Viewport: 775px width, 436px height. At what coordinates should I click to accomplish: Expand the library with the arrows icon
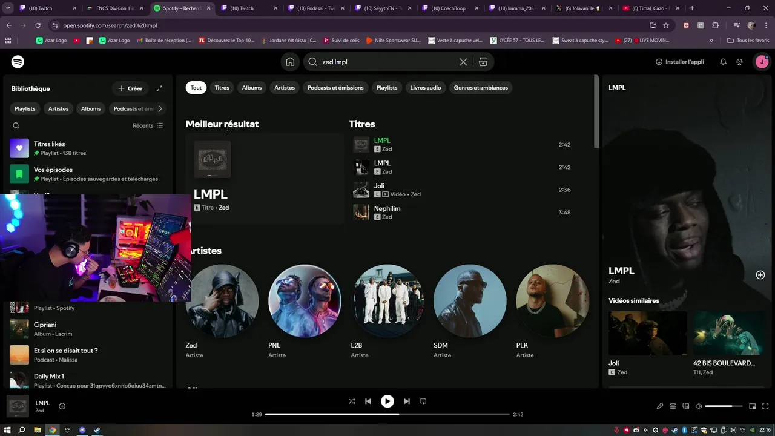tap(159, 88)
